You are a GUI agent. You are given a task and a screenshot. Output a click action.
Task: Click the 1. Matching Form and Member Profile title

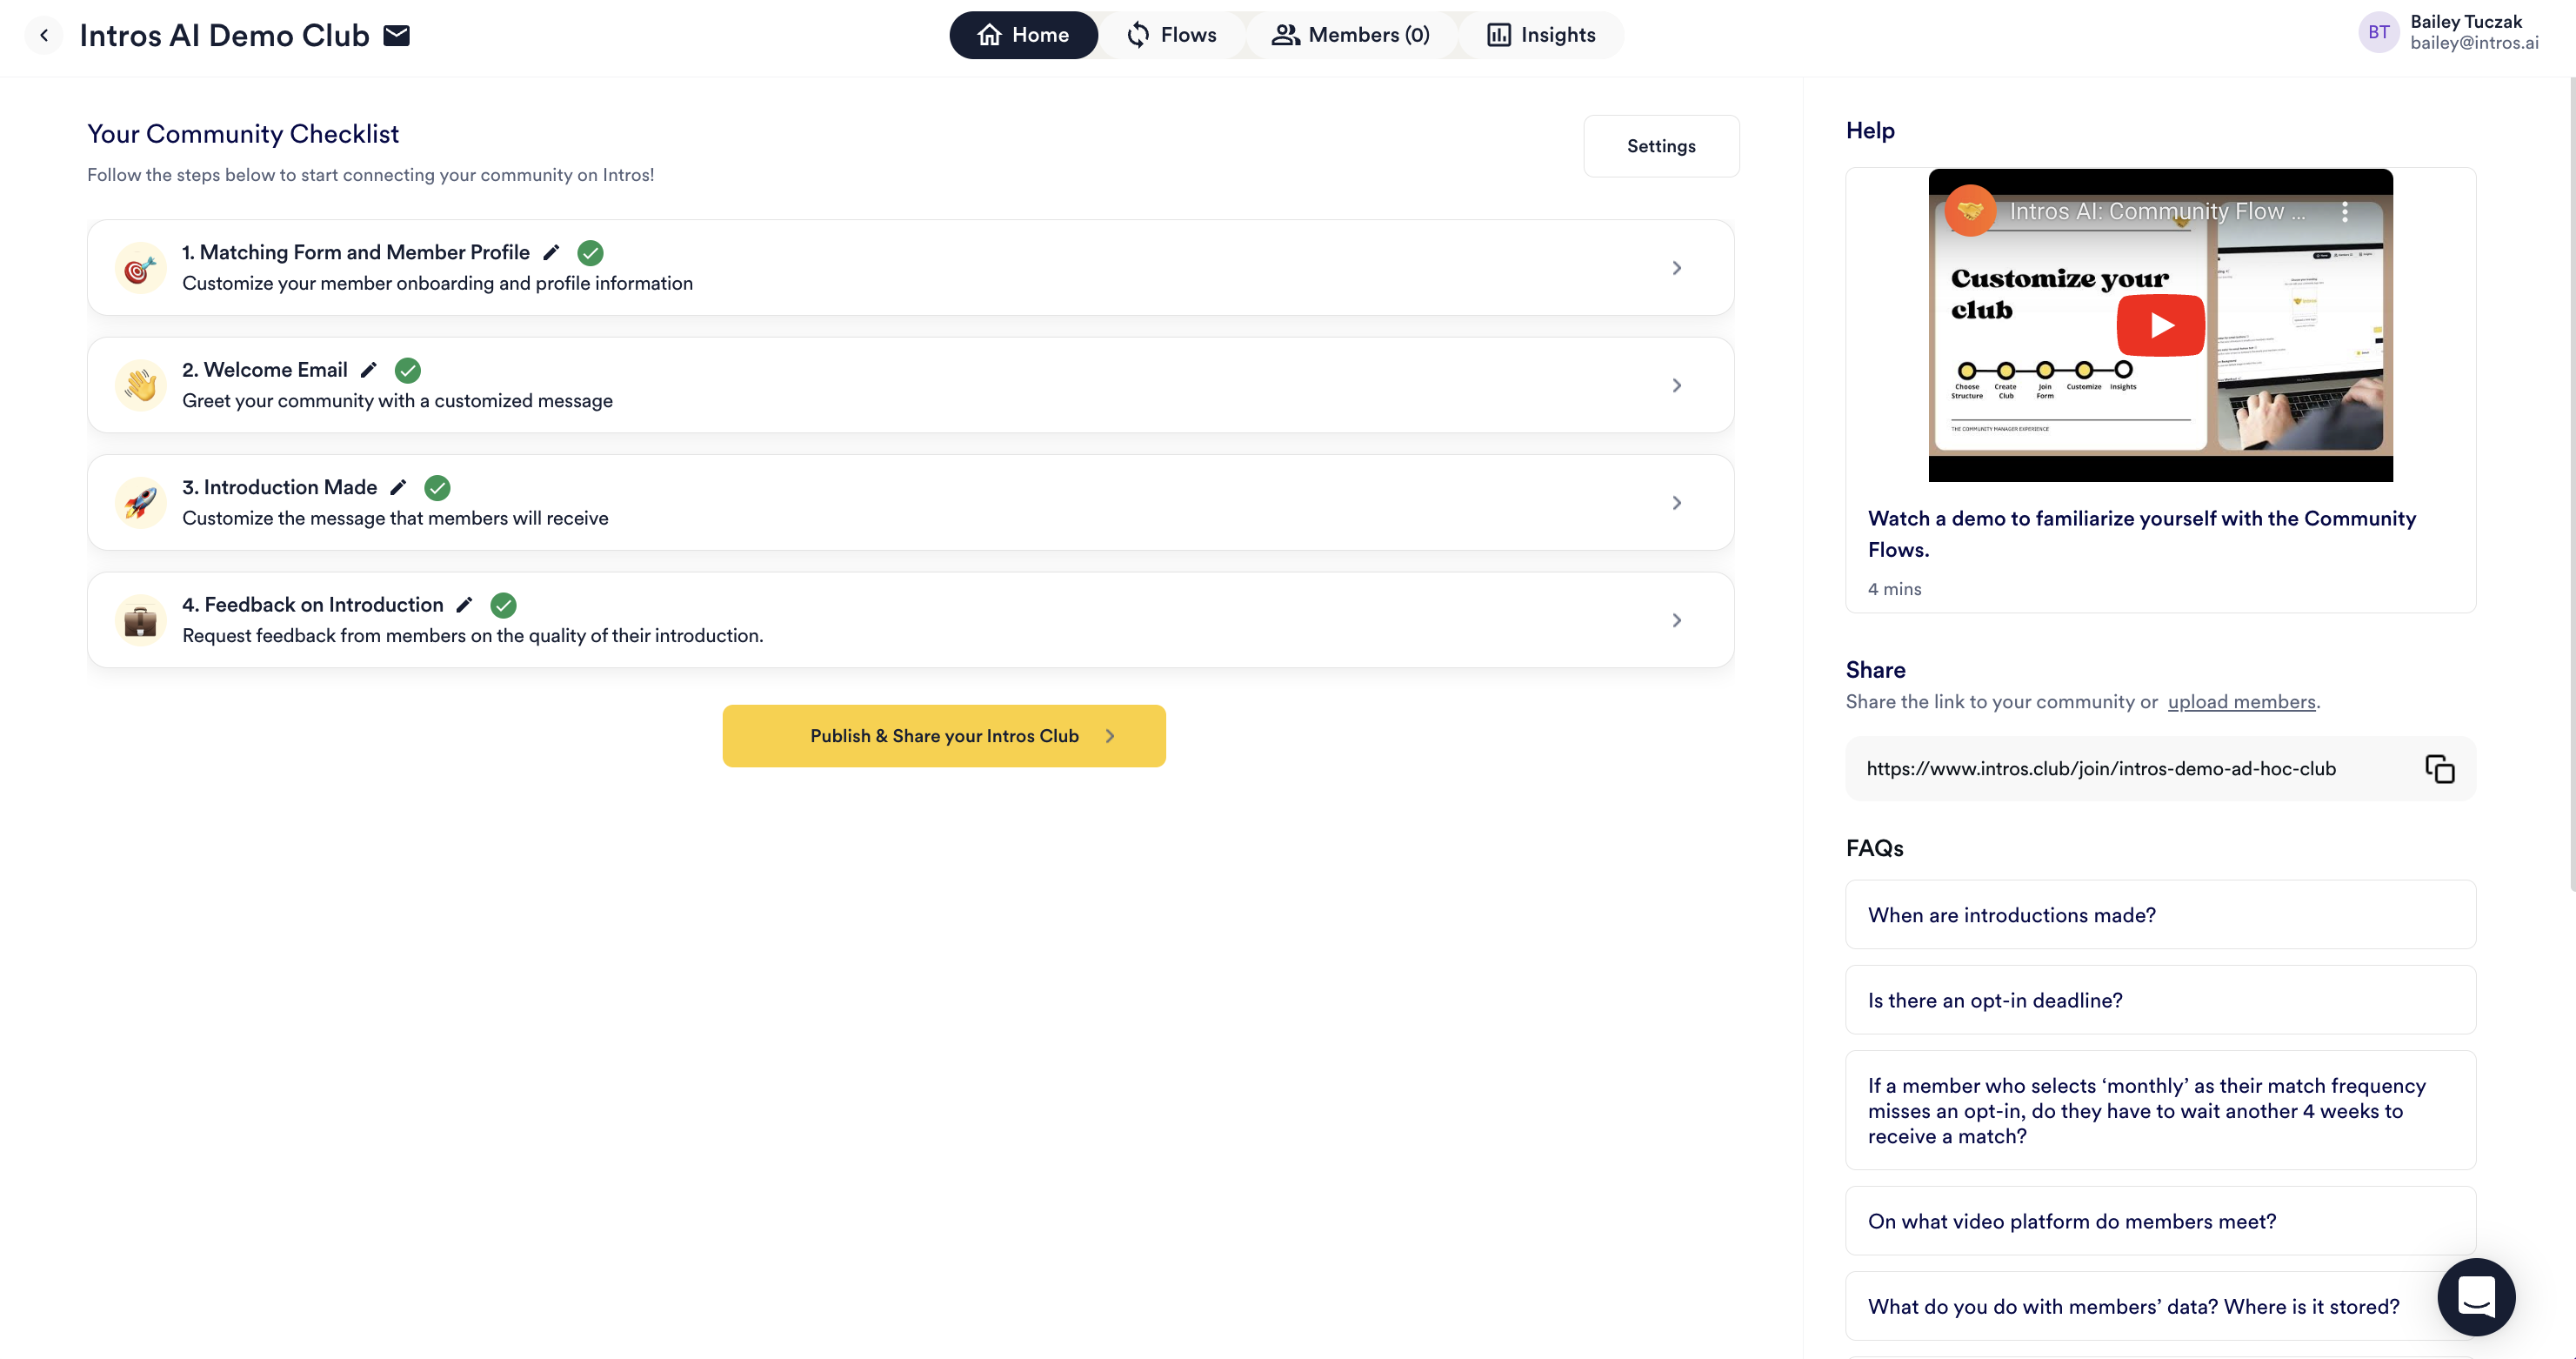tap(355, 252)
